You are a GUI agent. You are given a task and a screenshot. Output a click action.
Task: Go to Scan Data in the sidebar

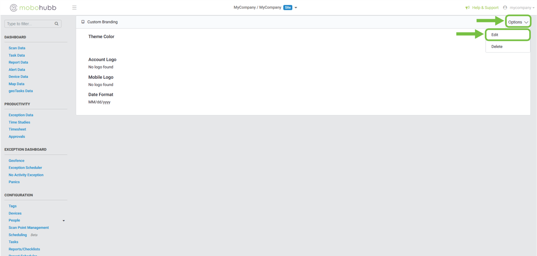tap(17, 48)
